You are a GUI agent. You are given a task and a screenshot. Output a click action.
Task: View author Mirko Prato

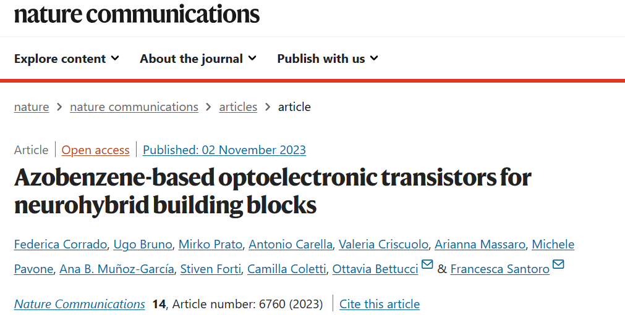click(x=210, y=244)
